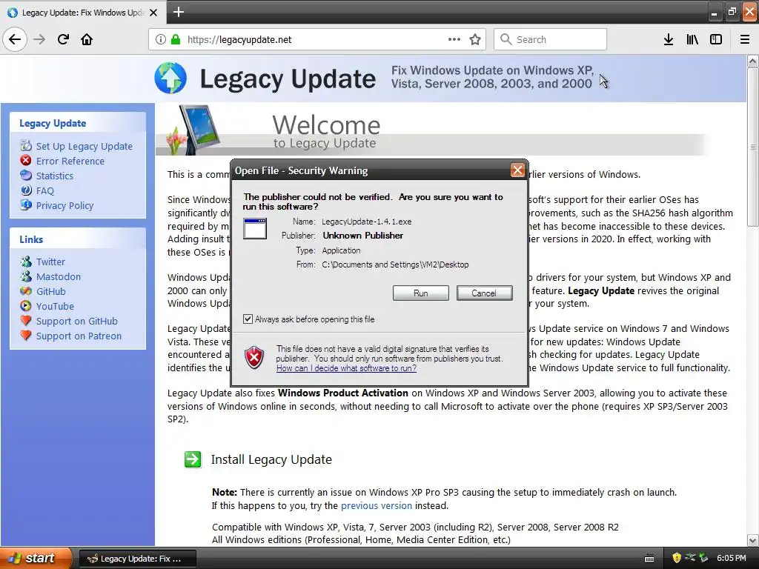Viewport: 759px width, 569px height.
Task: Click the Mastodon link icon
Action: (26, 276)
